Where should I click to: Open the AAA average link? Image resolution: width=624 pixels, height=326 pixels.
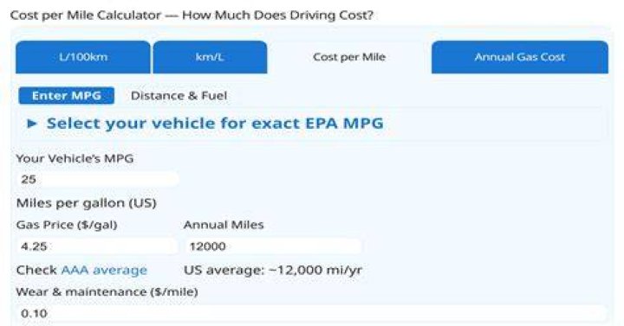click(x=104, y=270)
